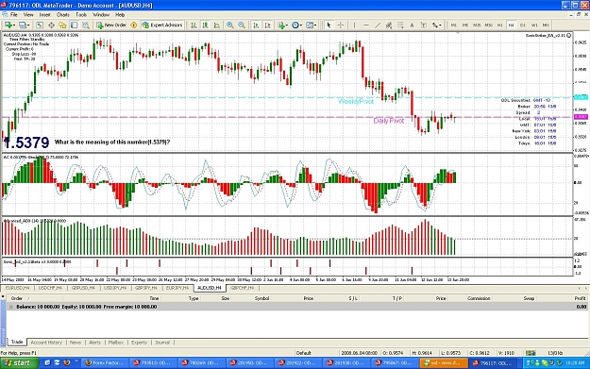The height and width of the screenshot is (369, 590).
Task: Switch timeframe to M1
Action: 454,25
